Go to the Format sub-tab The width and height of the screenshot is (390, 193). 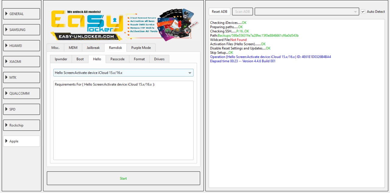[x=139, y=59]
